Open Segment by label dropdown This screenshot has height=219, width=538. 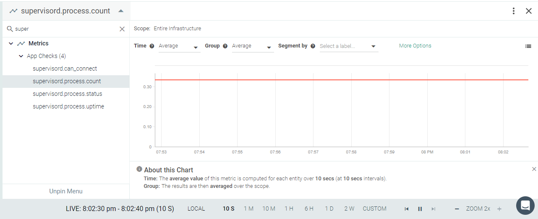click(349, 46)
